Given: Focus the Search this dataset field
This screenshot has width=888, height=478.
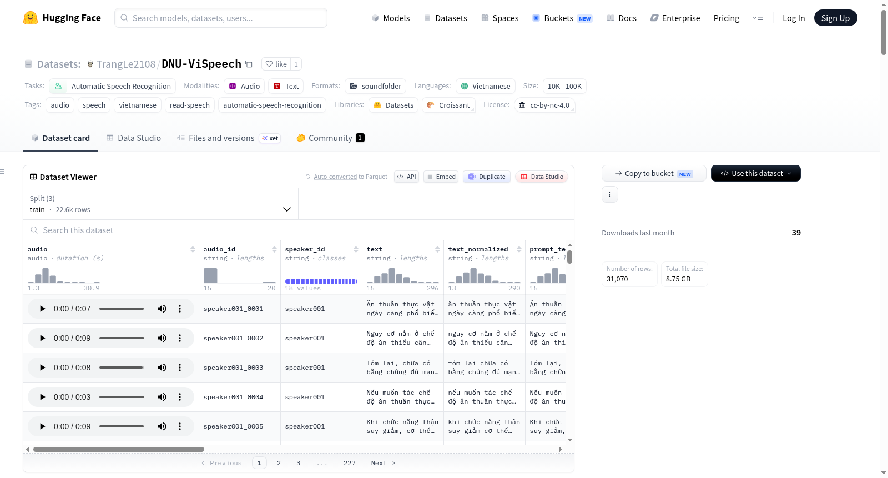Looking at the screenshot, I should (299, 230).
